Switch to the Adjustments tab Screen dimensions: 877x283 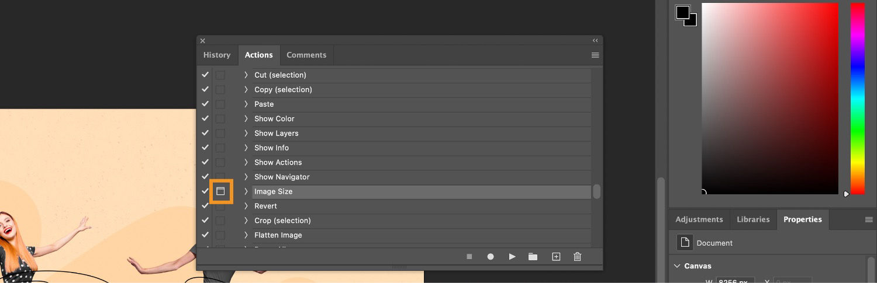(699, 219)
